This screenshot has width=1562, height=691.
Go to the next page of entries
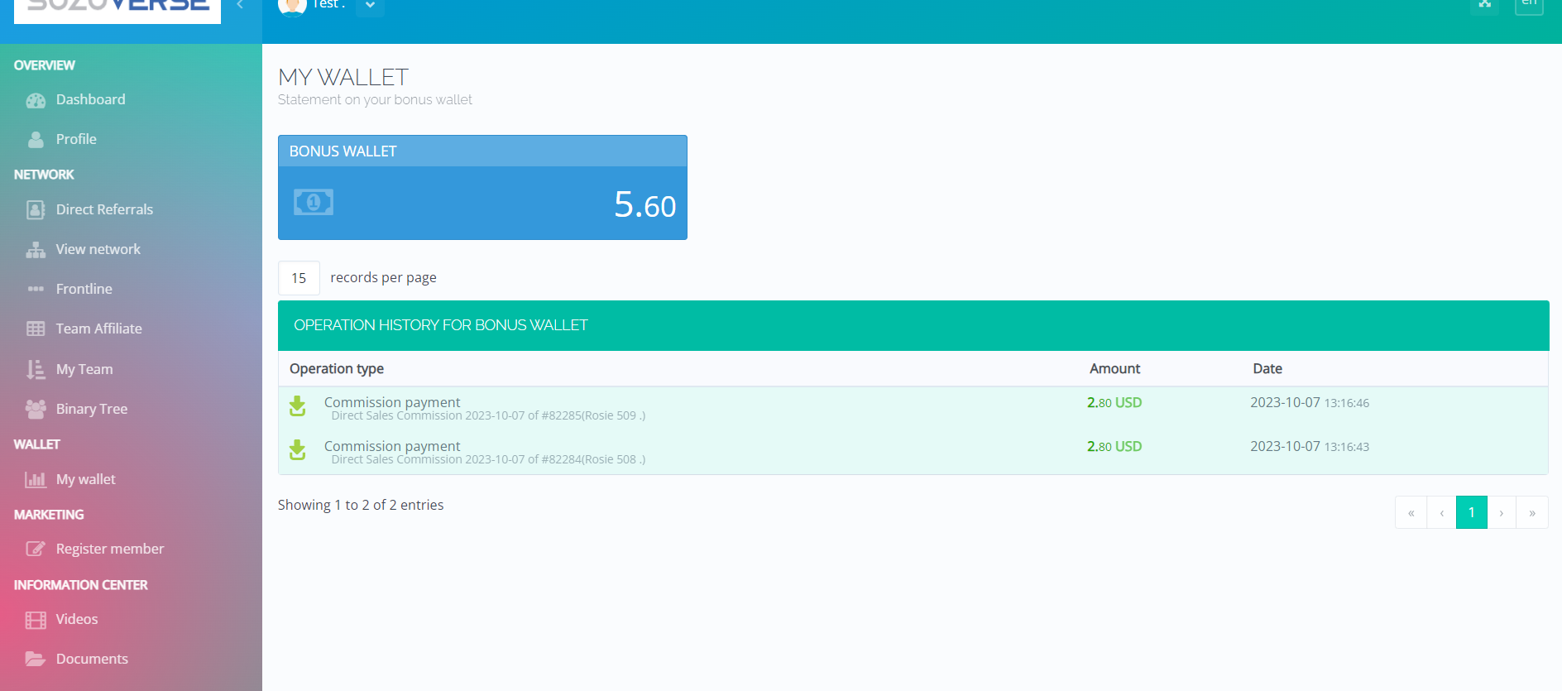1501,512
